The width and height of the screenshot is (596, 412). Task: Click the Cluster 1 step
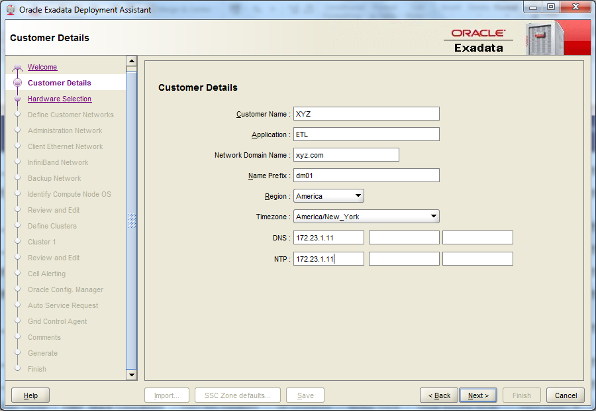[42, 242]
